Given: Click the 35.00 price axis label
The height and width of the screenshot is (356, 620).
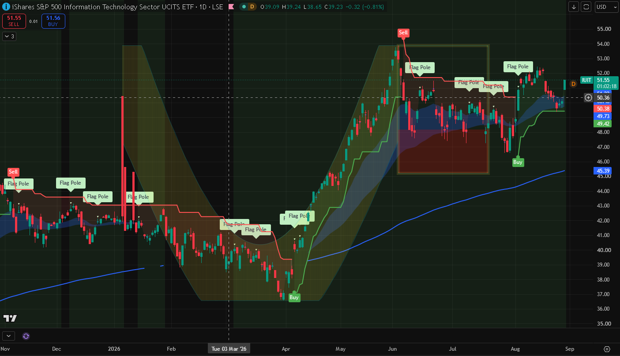Looking at the screenshot, I should click(604, 323).
